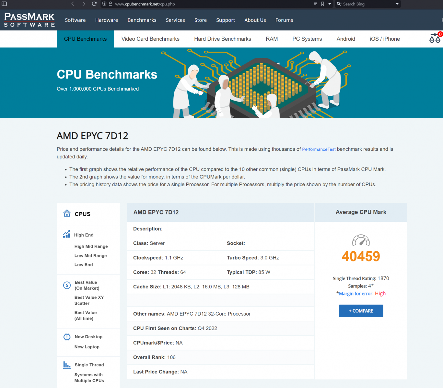The width and height of the screenshot is (443, 388).
Task: Open Best Value XY Scatter chart
Action: [89, 300]
